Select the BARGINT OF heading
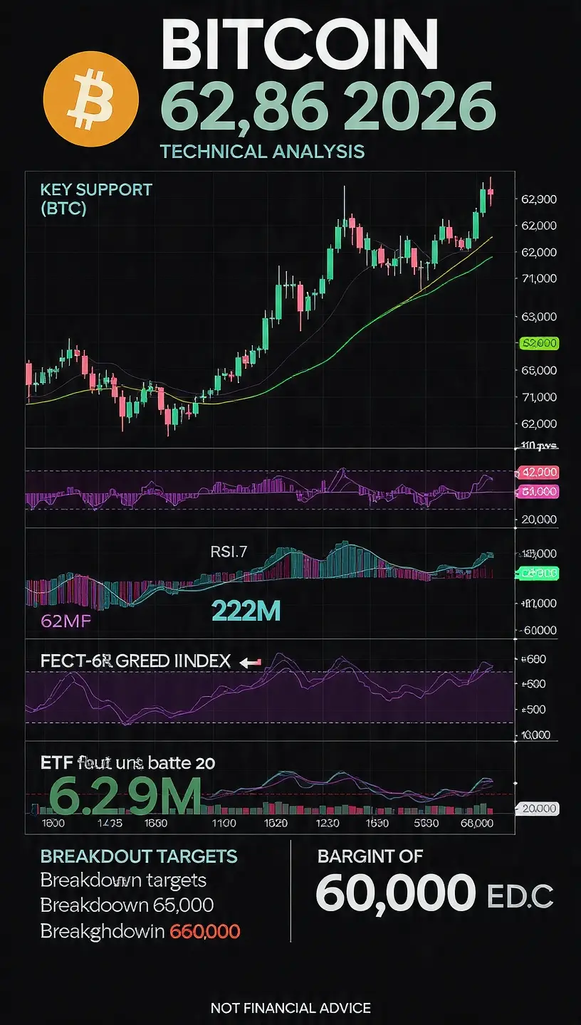 point(370,856)
